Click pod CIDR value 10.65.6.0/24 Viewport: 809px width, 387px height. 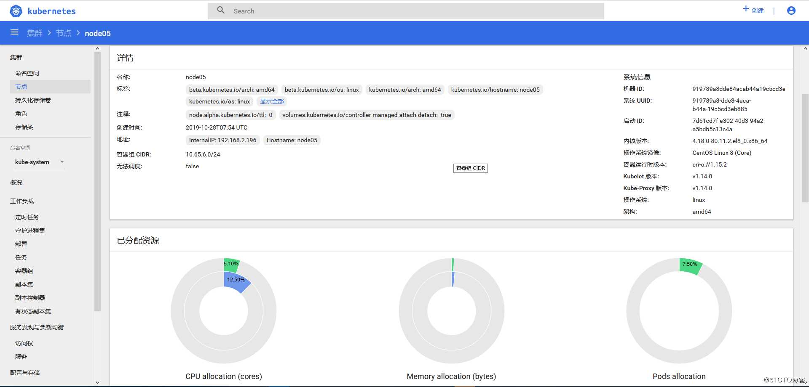coord(203,154)
